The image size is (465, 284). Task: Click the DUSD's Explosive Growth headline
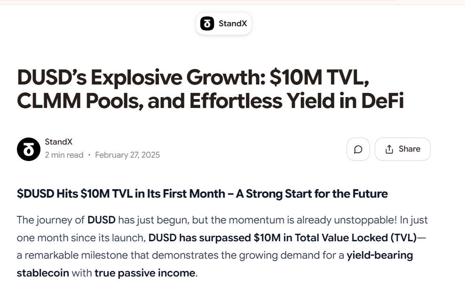coord(211,89)
